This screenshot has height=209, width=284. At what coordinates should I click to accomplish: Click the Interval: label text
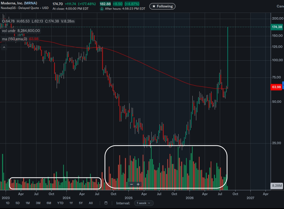click(123, 203)
